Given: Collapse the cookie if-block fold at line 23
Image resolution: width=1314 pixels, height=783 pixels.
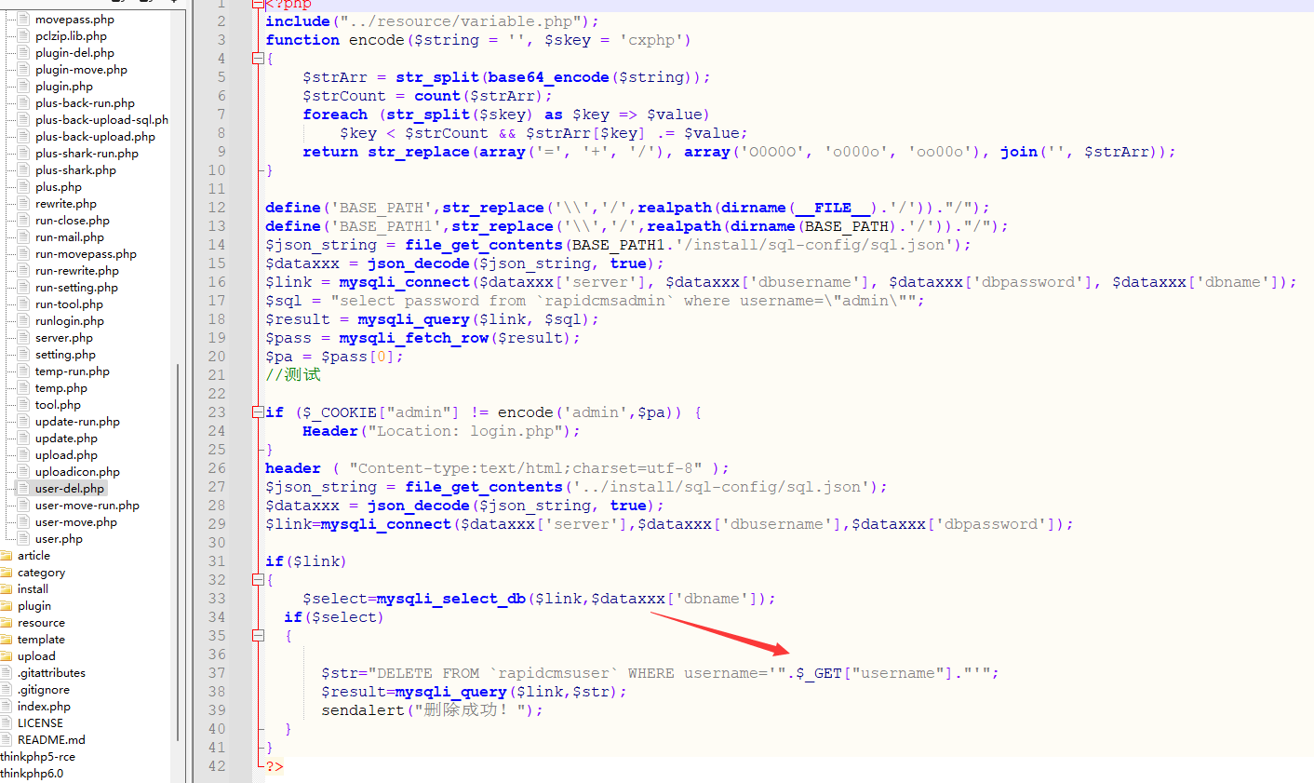Looking at the screenshot, I should pos(258,412).
